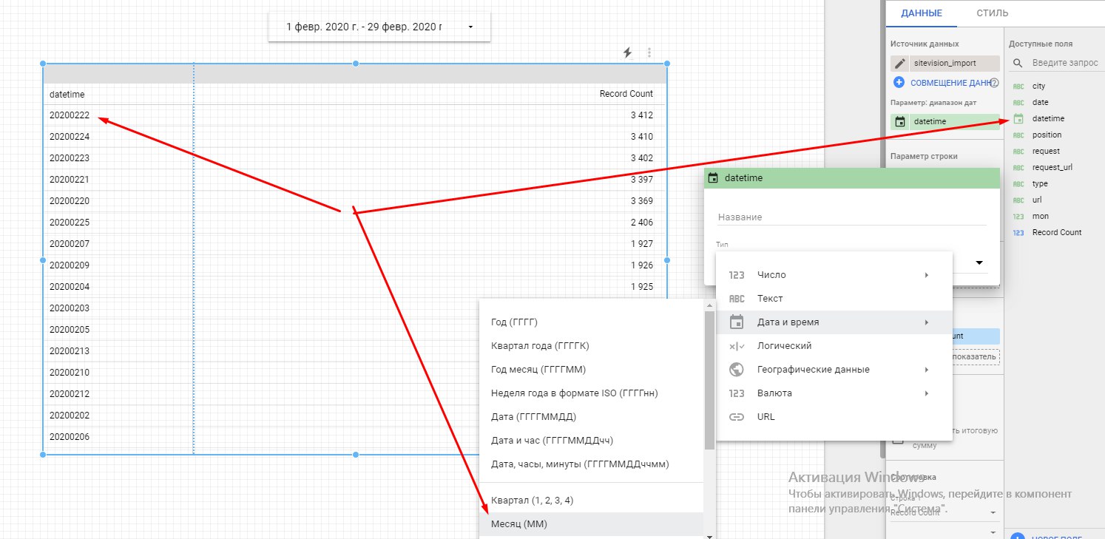The image size is (1105, 539).
Task: Click the ABC type icon next to date
Action: [1018, 103]
